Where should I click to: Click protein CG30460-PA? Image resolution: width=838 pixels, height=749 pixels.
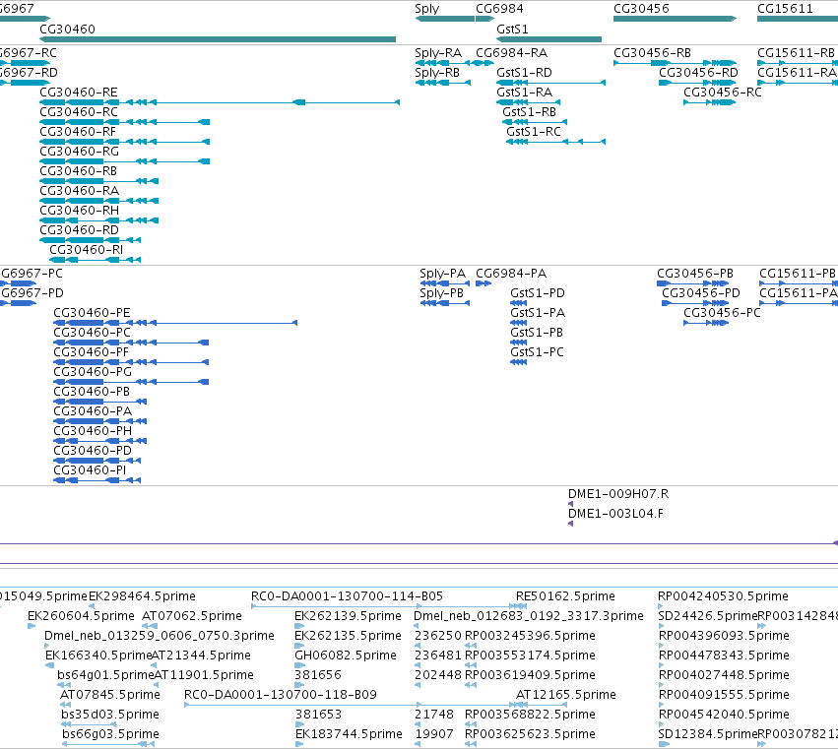coord(93,411)
